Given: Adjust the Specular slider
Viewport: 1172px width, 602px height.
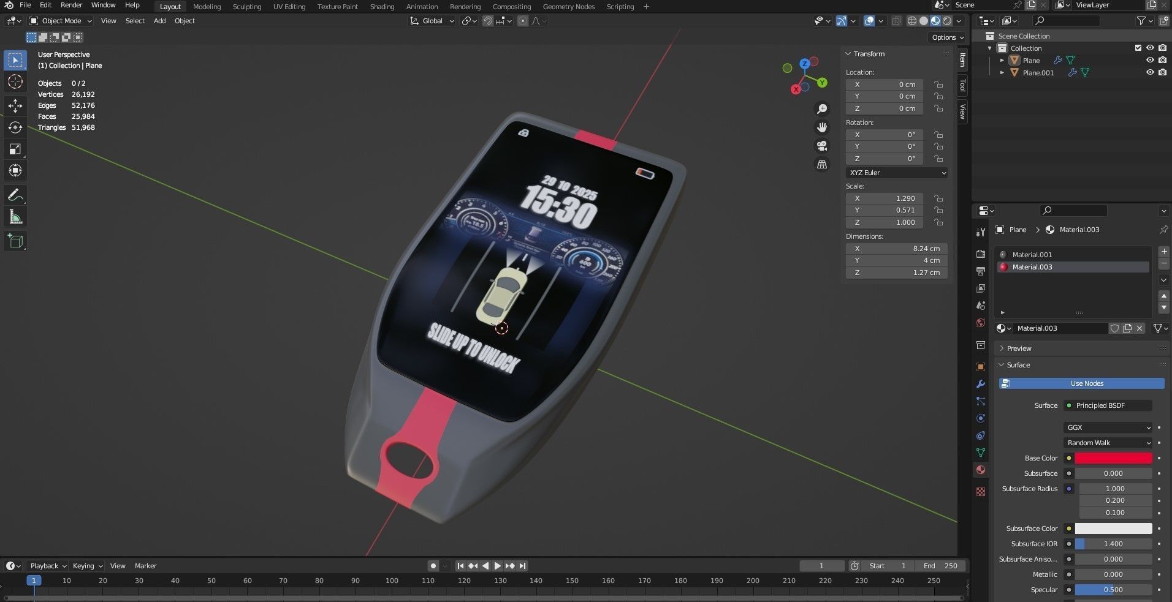Looking at the screenshot, I should pyautogui.click(x=1113, y=590).
